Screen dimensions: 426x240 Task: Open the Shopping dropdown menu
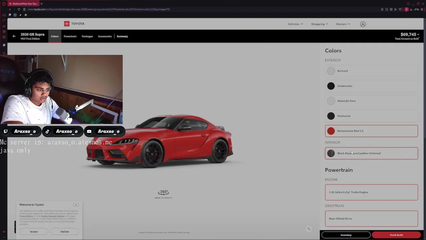click(319, 24)
